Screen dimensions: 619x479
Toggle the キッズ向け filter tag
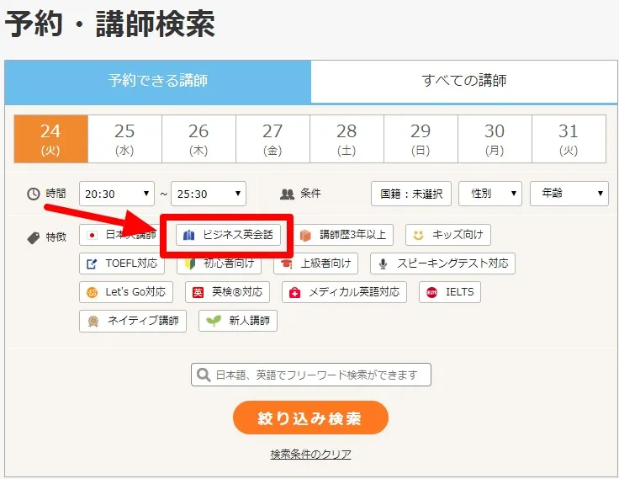point(447,235)
